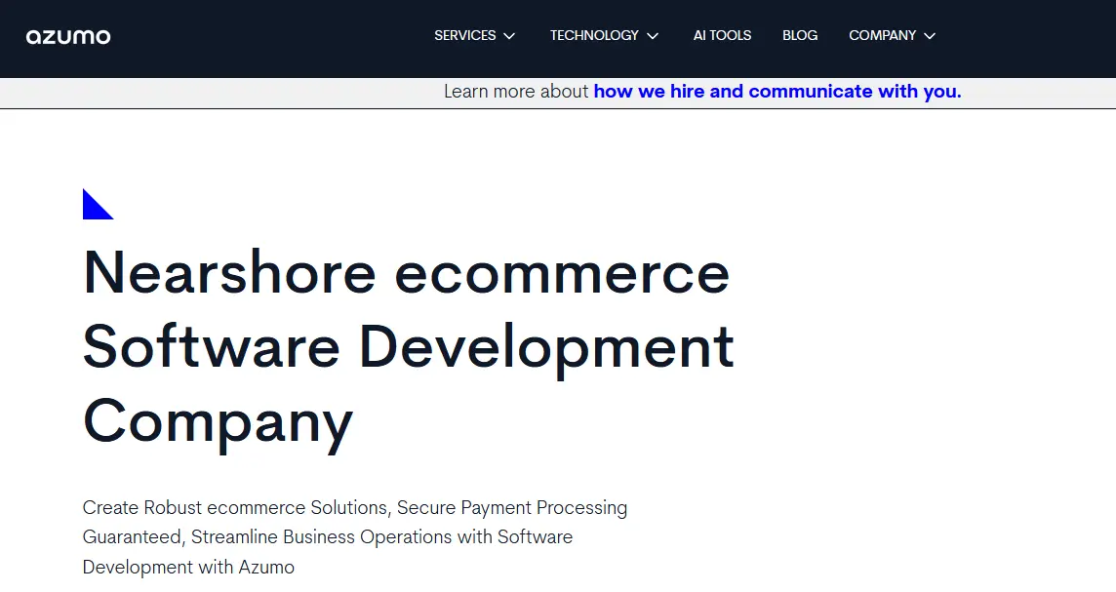Open the BLOG page

coord(800,35)
